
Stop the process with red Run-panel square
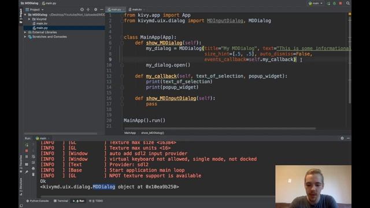pyautogui.click(x=27, y=150)
